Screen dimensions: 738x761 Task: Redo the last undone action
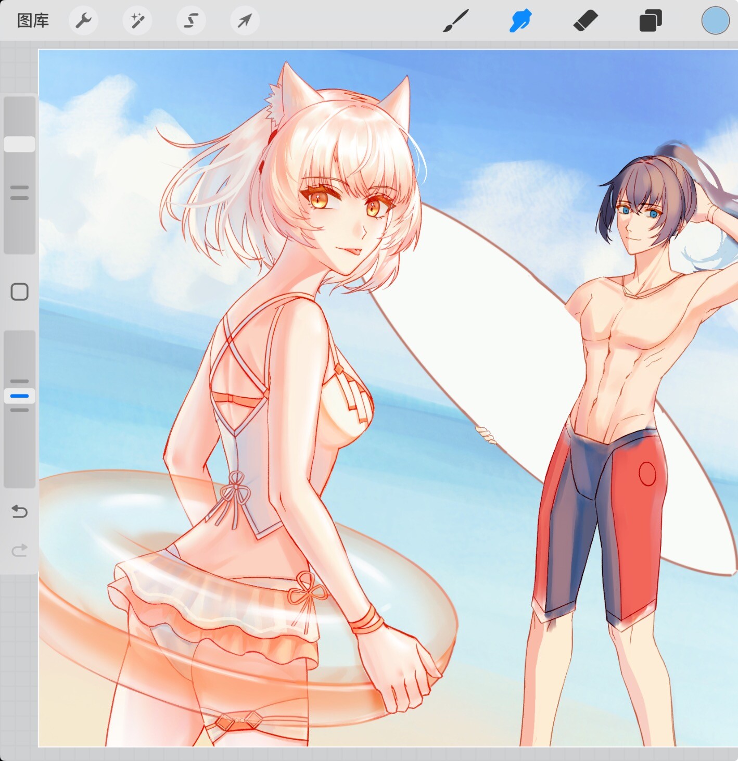click(20, 550)
